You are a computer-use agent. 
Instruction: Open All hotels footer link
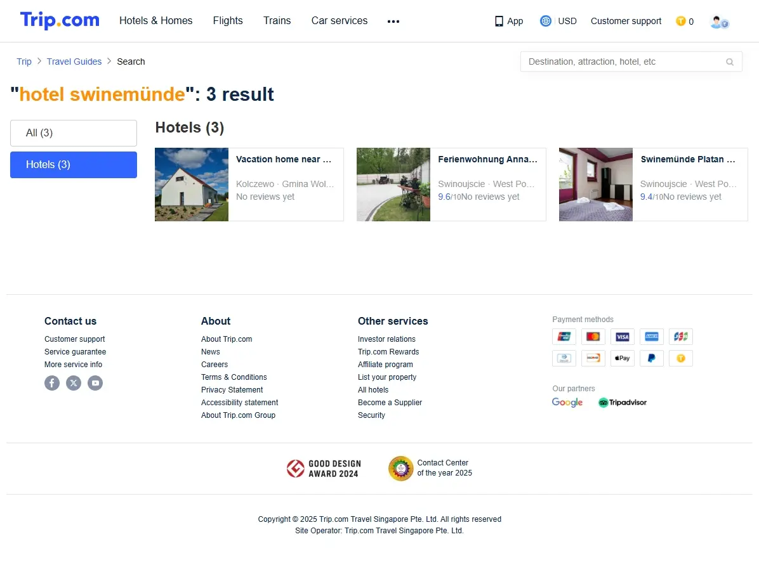tap(373, 390)
